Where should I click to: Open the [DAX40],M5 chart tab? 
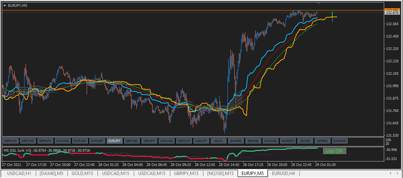click(x=51, y=173)
